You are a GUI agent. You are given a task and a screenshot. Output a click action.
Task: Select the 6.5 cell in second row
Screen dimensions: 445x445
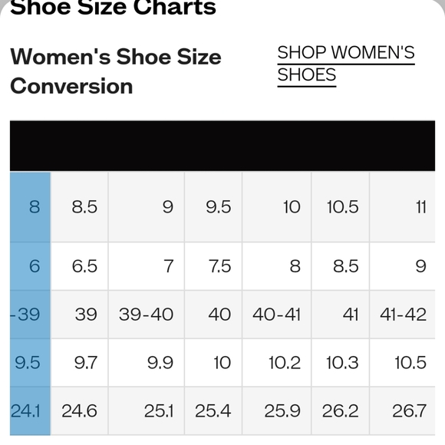(80, 266)
